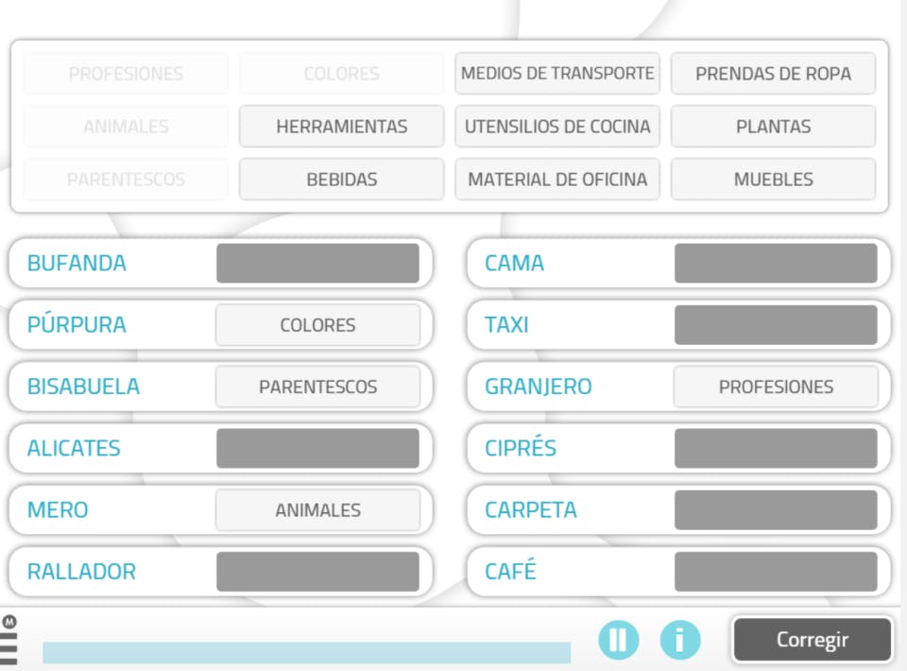This screenshot has width=907, height=671.
Task: Pause the exercise with the pause icon
Action: point(618,640)
